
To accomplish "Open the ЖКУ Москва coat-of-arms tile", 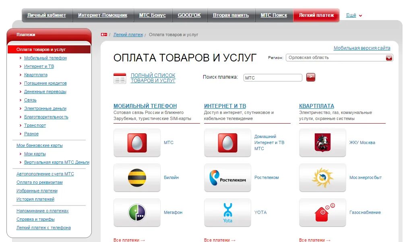I will pyautogui.click(x=322, y=142).
